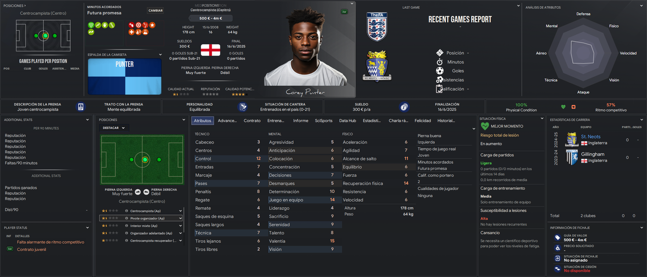Screen dimensions: 647x277
Task: Click the green heart physical condition icon
Action: click(x=564, y=107)
